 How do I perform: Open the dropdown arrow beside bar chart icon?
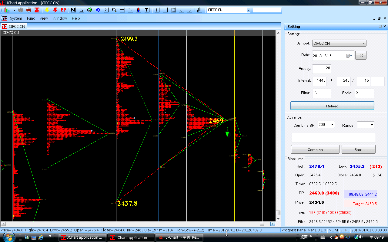pos(14,10)
